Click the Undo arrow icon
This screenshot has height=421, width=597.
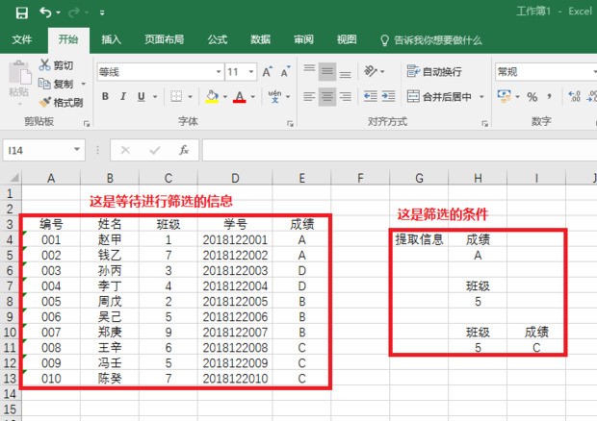[x=45, y=12]
